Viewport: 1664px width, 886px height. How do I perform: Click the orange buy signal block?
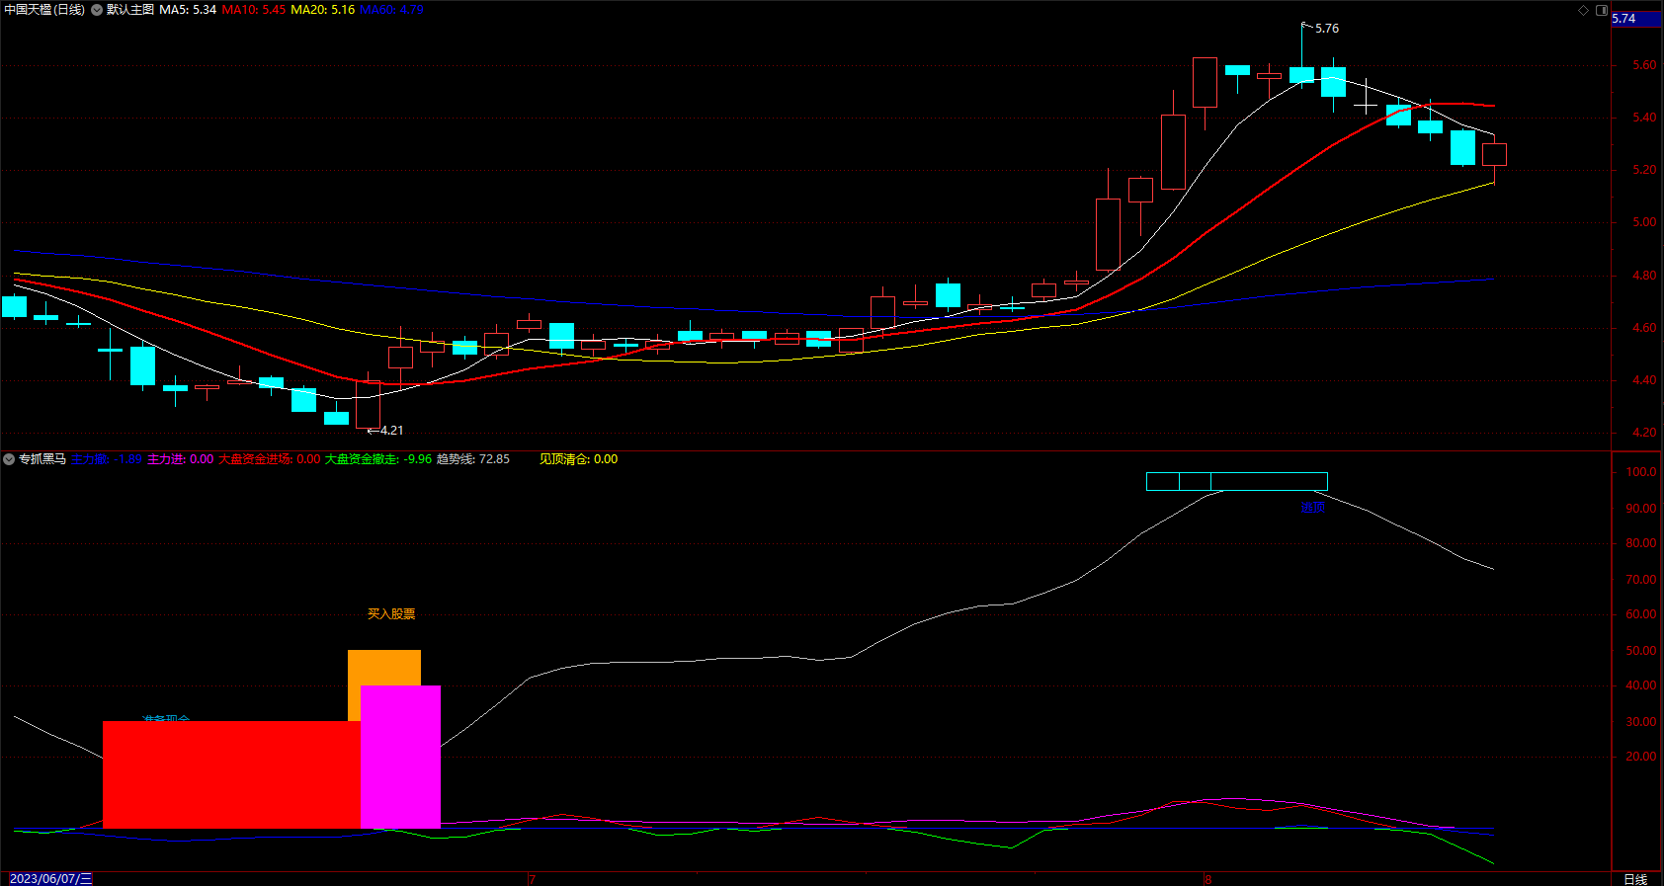(x=384, y=667)
